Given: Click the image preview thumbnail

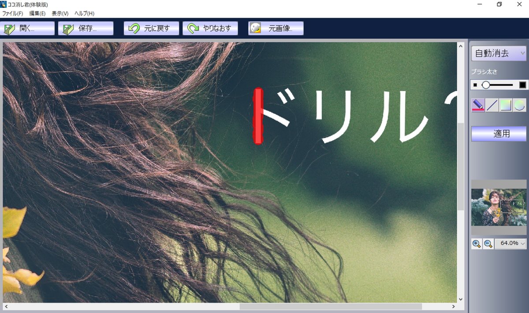Looking at the screenshot, I should click(498, 207).
